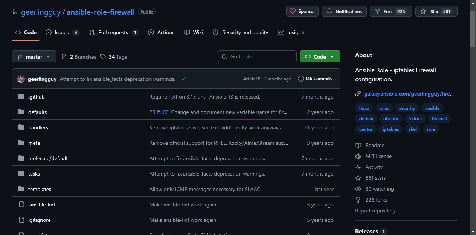Open the handlers folder
Image resolution: width=476 pixels, height=235 pixels.
coord(38,127)
